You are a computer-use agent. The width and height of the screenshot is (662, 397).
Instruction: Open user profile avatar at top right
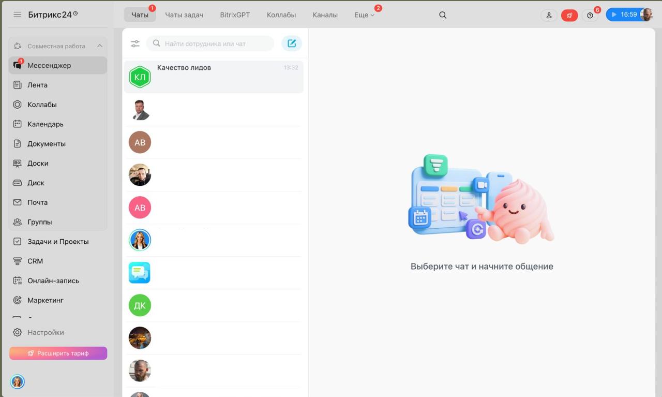646,14
